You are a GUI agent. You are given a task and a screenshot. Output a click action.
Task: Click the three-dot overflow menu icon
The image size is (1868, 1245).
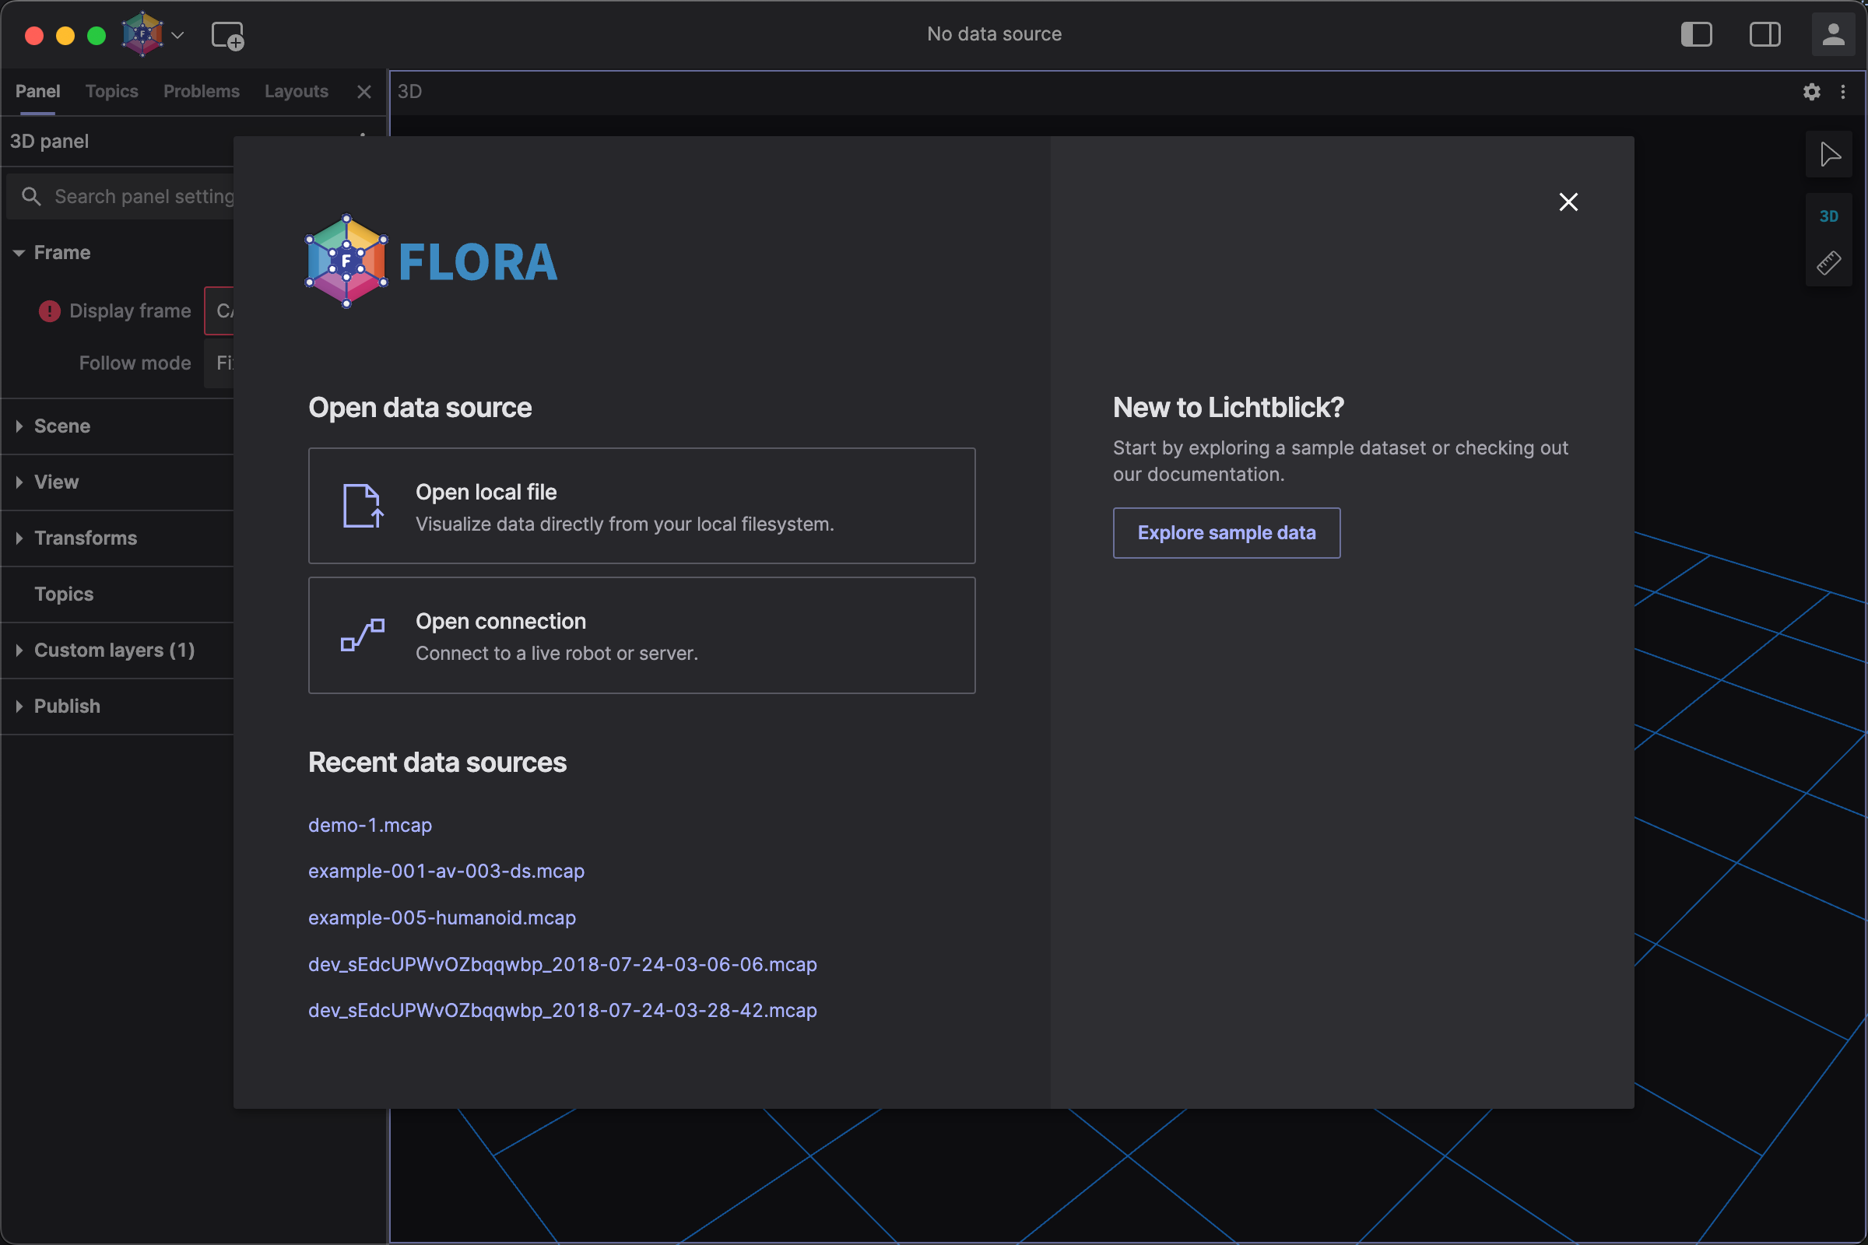click(1843, 90)
